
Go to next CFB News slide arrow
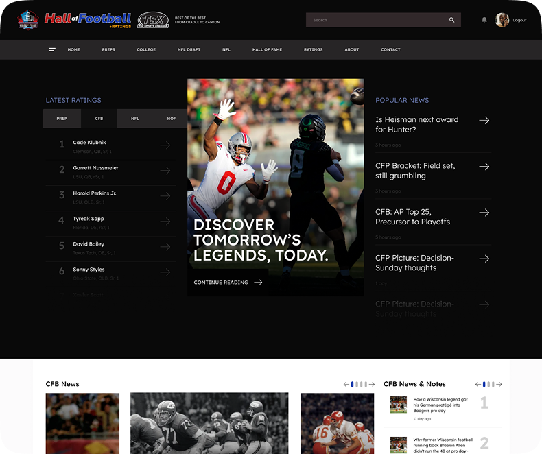tap(372, 384)
